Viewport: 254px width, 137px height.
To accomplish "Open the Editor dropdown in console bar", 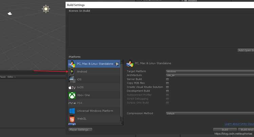I will [12, 77].
